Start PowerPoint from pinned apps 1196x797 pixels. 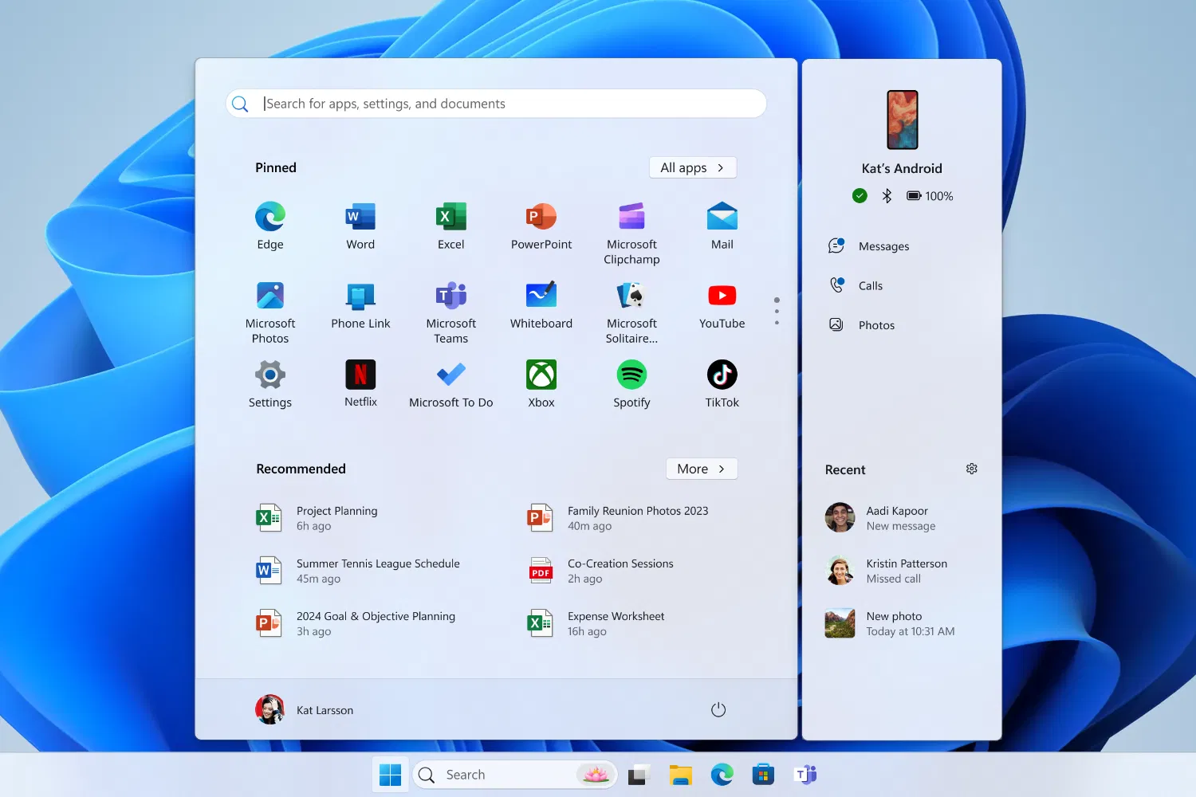pos(541,226)
